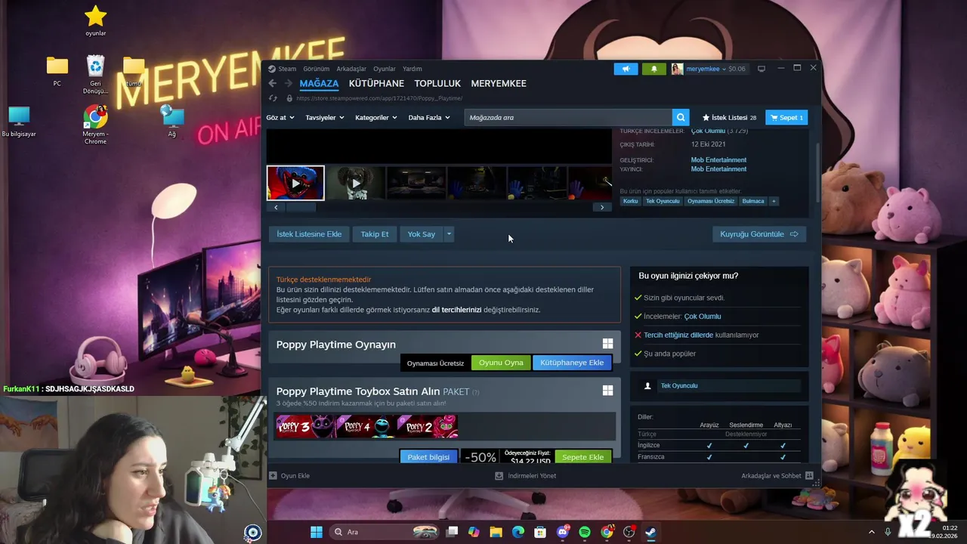Open the Yardım menu

point(412,69)
